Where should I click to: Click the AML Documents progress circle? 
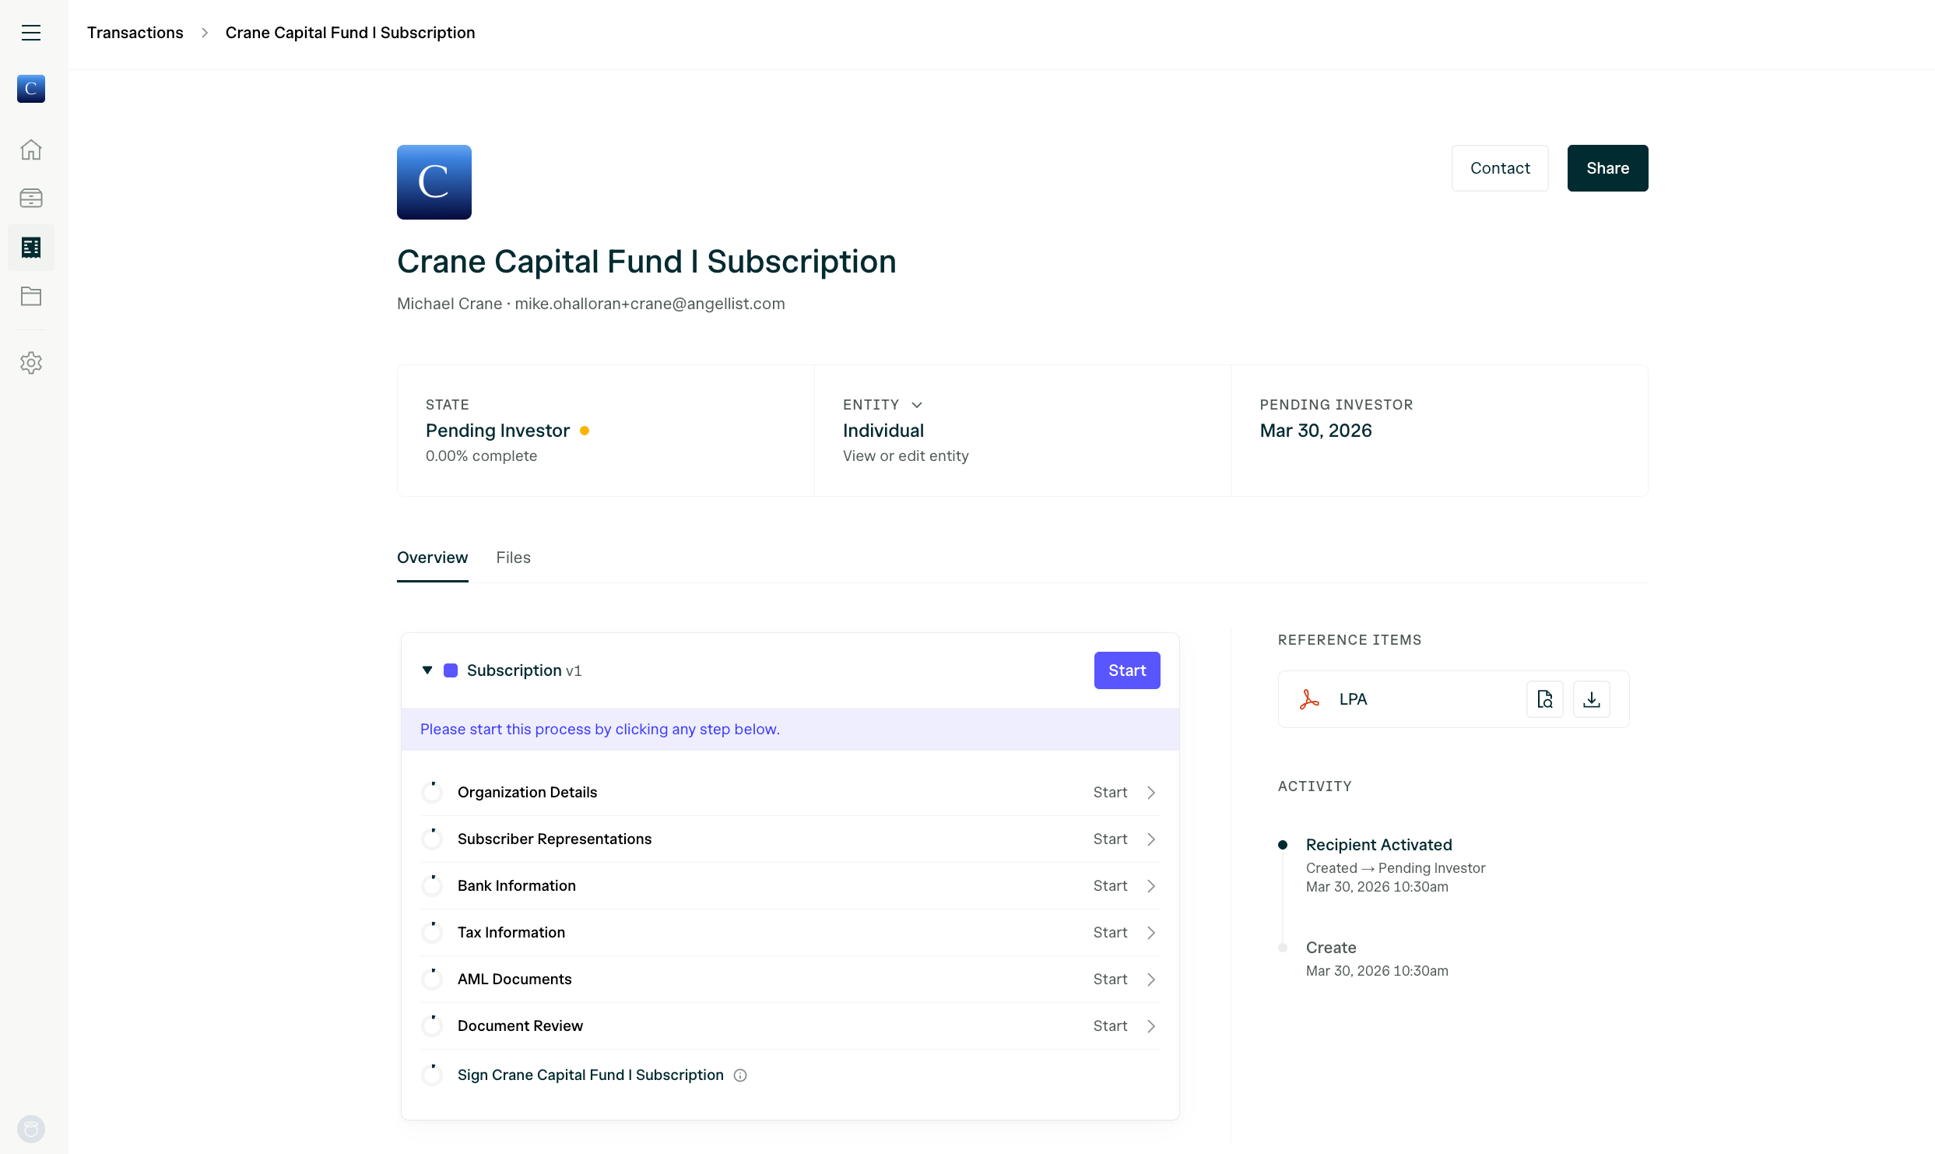pyautogui.click(x=432, y=980)
